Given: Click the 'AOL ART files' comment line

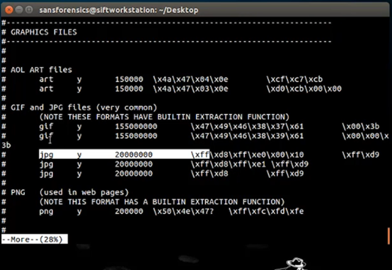Looking at the screenshot, I should (x=41, y=70).
